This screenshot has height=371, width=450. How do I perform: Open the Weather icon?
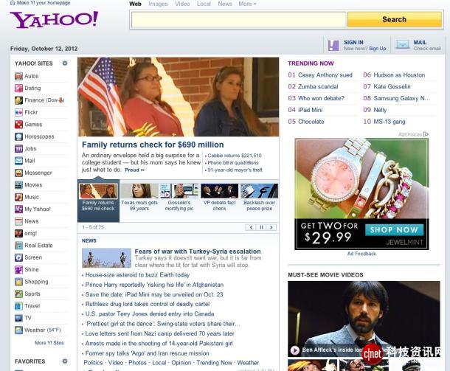(x=18, y=330)
